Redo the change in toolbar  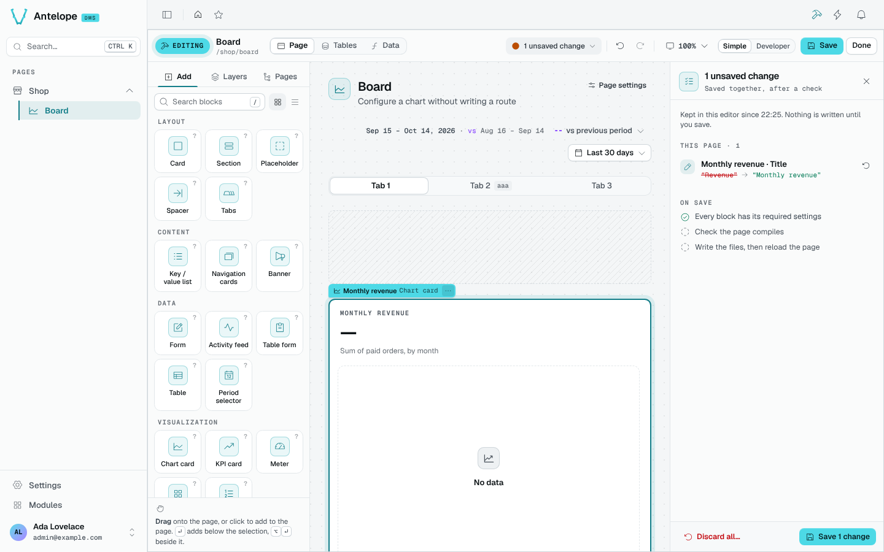click(x=640, y=46)
